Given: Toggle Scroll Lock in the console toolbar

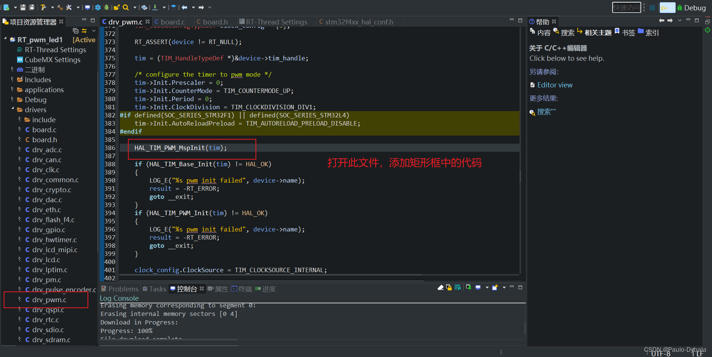Looking at the screenshot, I should [449, 288].
